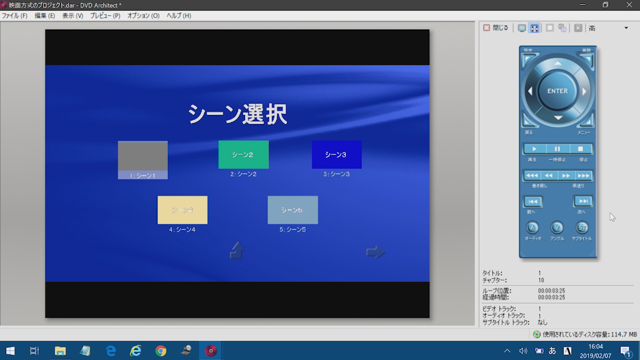The height and width of the screenshot is (360, 640).
Task: Open the プレビュー (P) menu
Action: 105,15
